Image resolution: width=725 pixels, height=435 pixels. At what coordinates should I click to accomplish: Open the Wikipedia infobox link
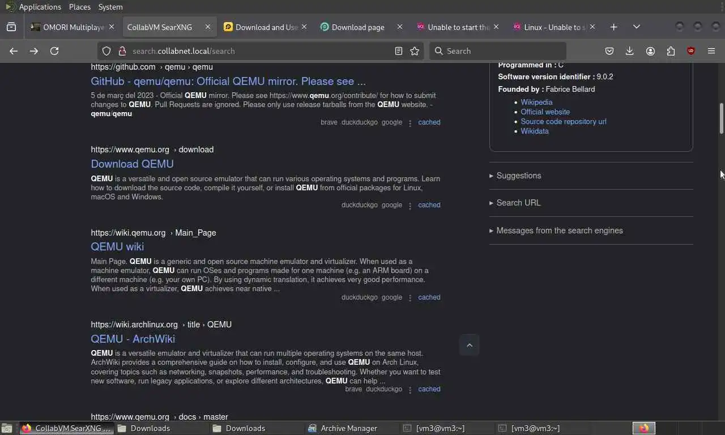point(536,103)
